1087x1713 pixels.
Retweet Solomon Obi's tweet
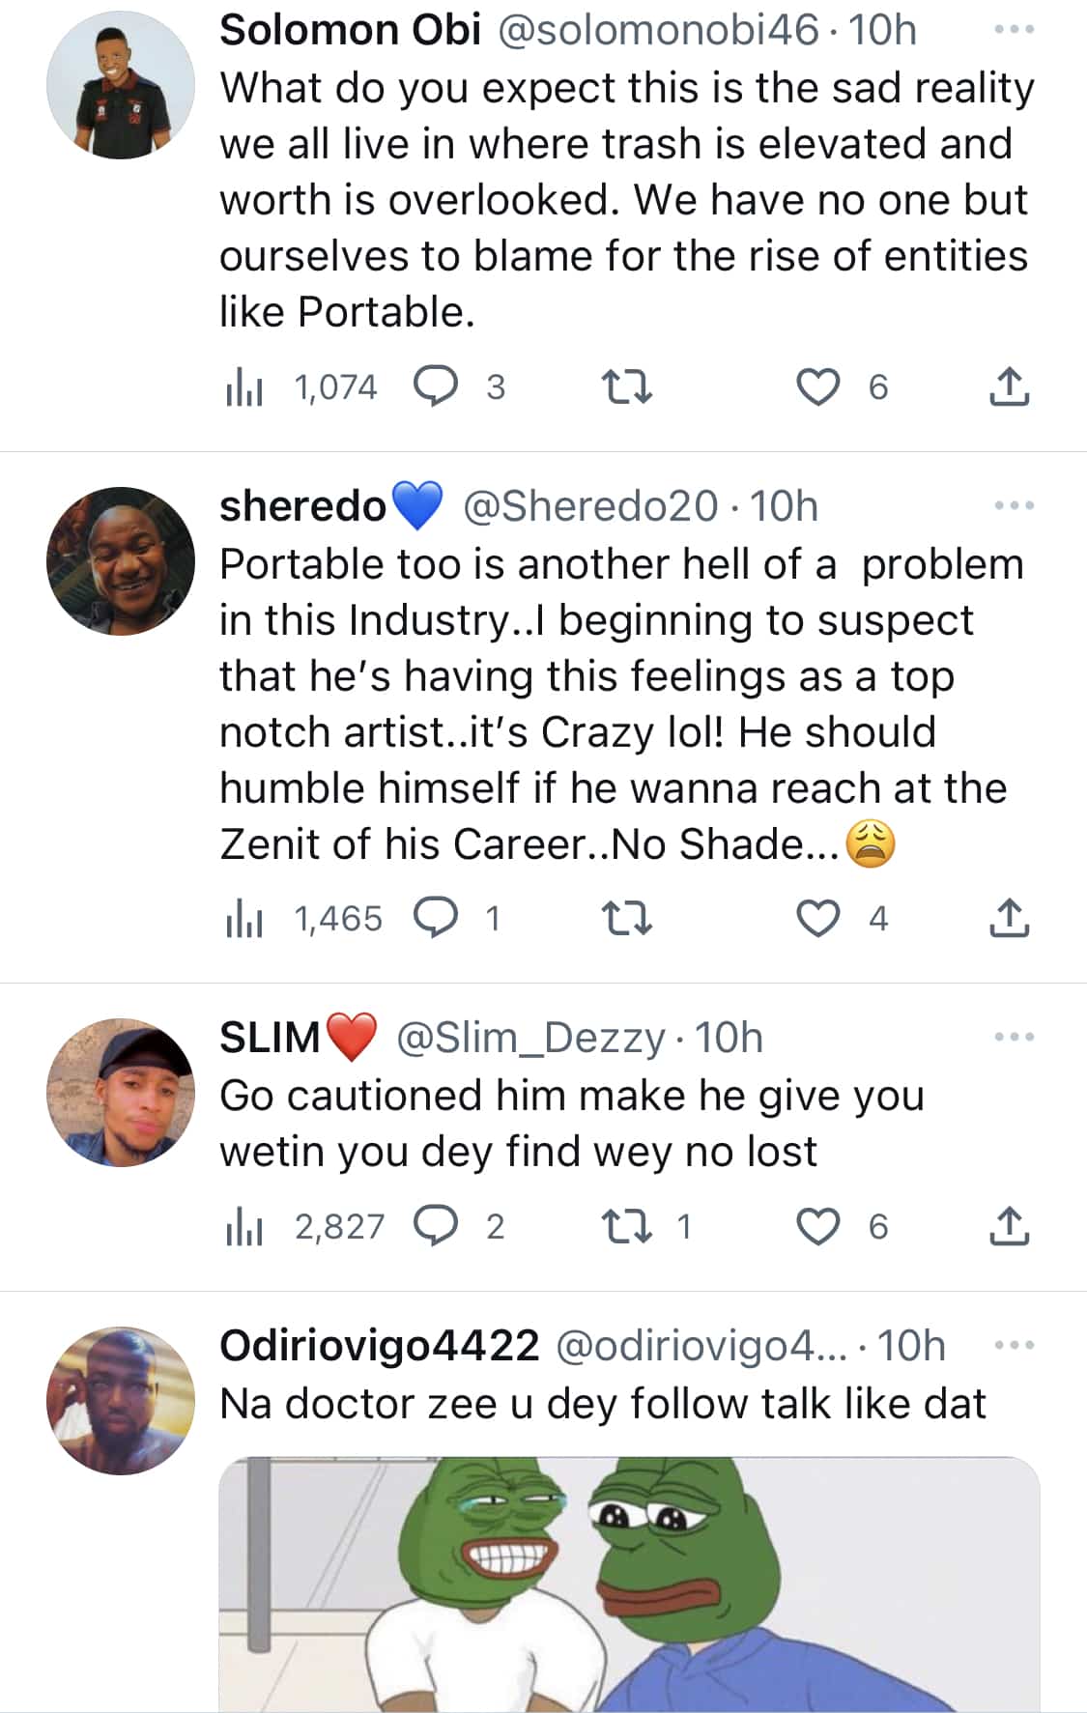[x=626, y=387]
